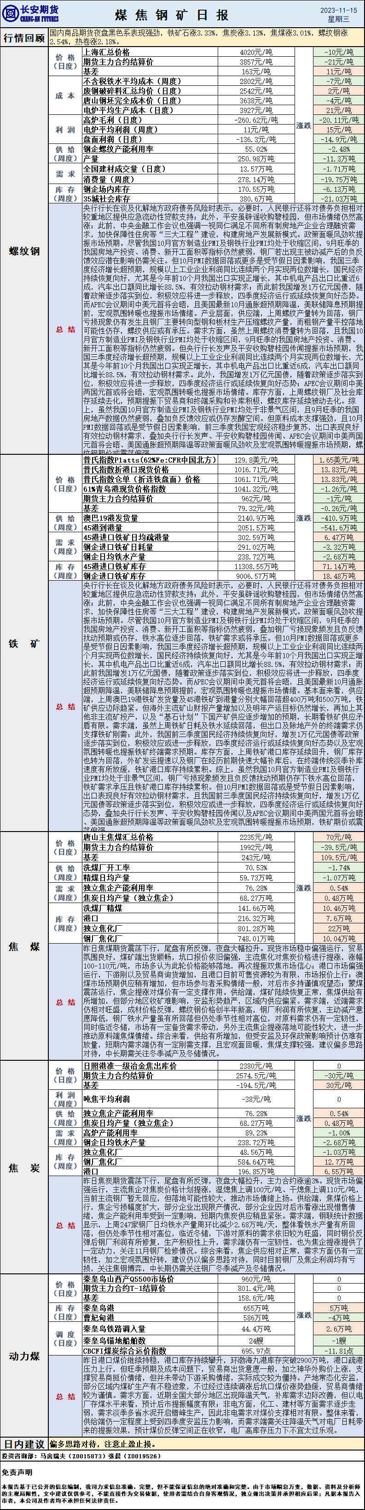365x1510 pixels.
Task: Click the value 4020元/吨
Action: (256, 52)
